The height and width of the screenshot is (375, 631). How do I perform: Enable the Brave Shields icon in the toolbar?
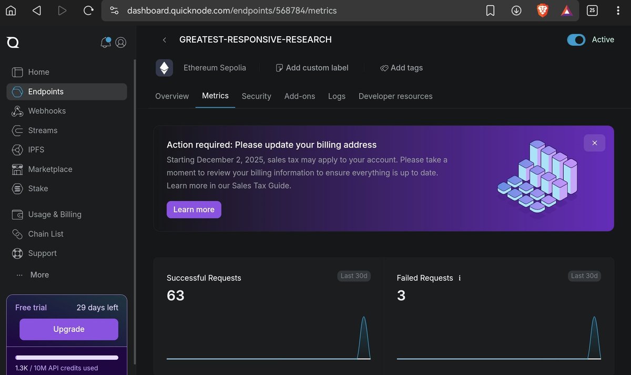pos(542,10)
